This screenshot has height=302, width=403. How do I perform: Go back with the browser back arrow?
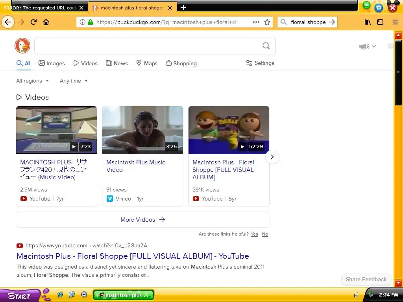(8, 22)
